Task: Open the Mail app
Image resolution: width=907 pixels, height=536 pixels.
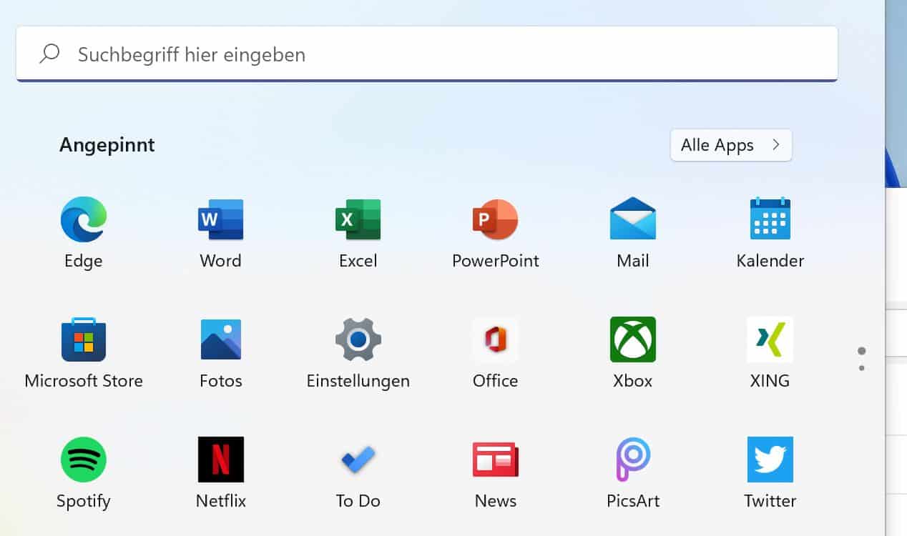Action: [632, 220]
